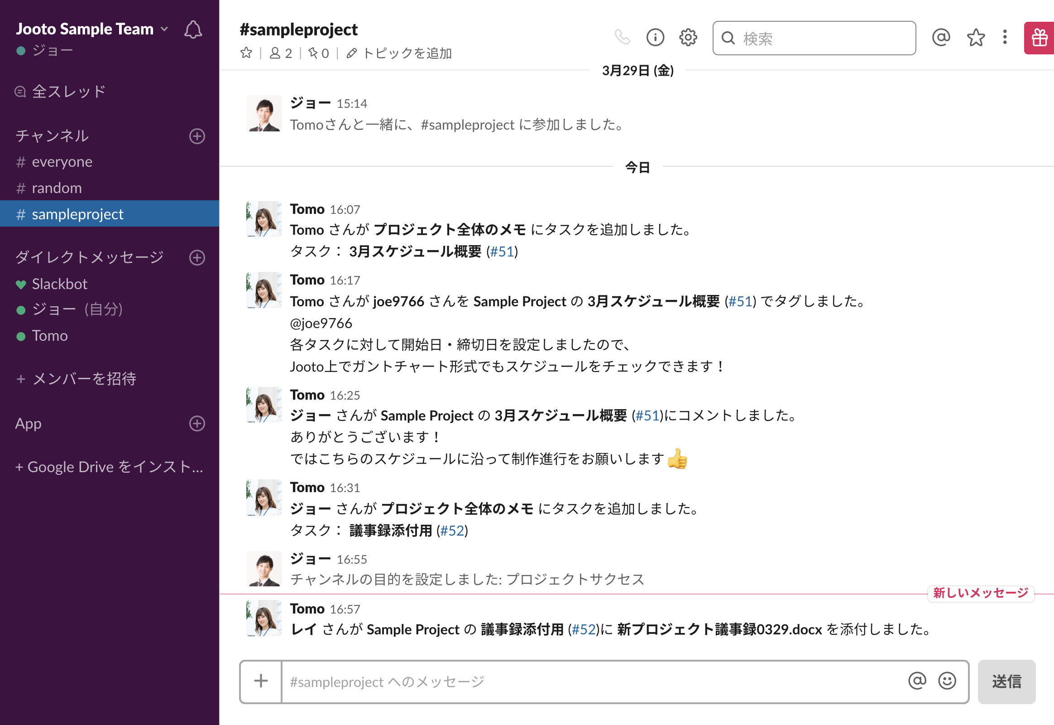Show channel details with info icon

click(655, 37)
